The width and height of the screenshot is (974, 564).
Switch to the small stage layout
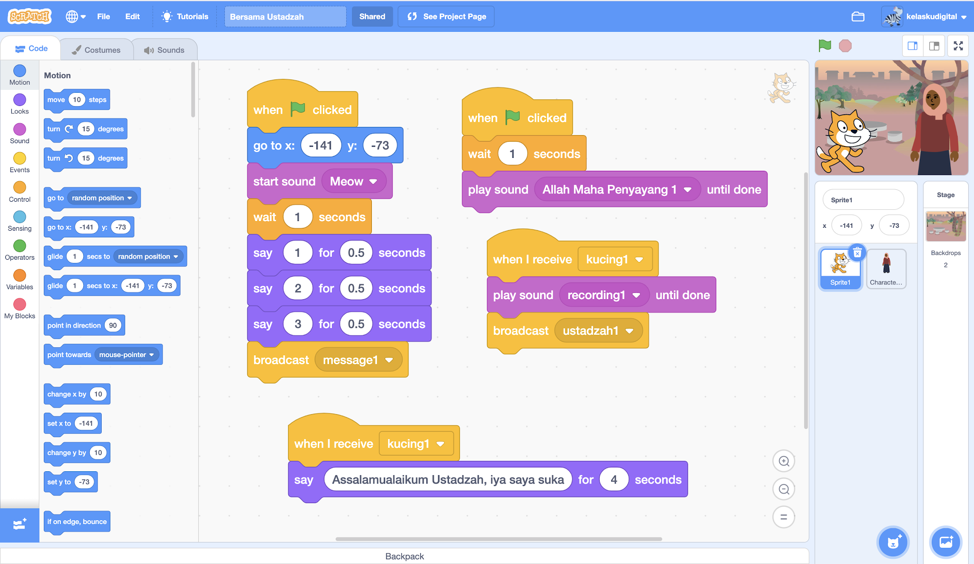912,46
